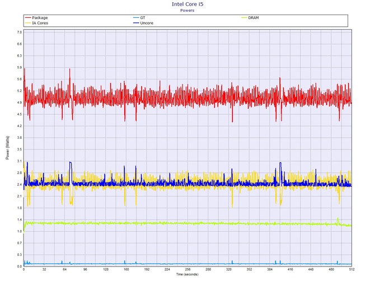Click the Intel Core i5 chart title
This screenshot has width=375, height=281.
pos(187,4)
